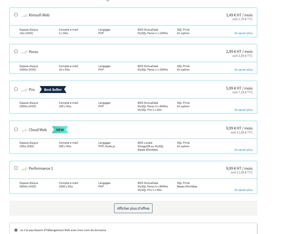Select the Perso hosting radio button

[x=16, y=51]
